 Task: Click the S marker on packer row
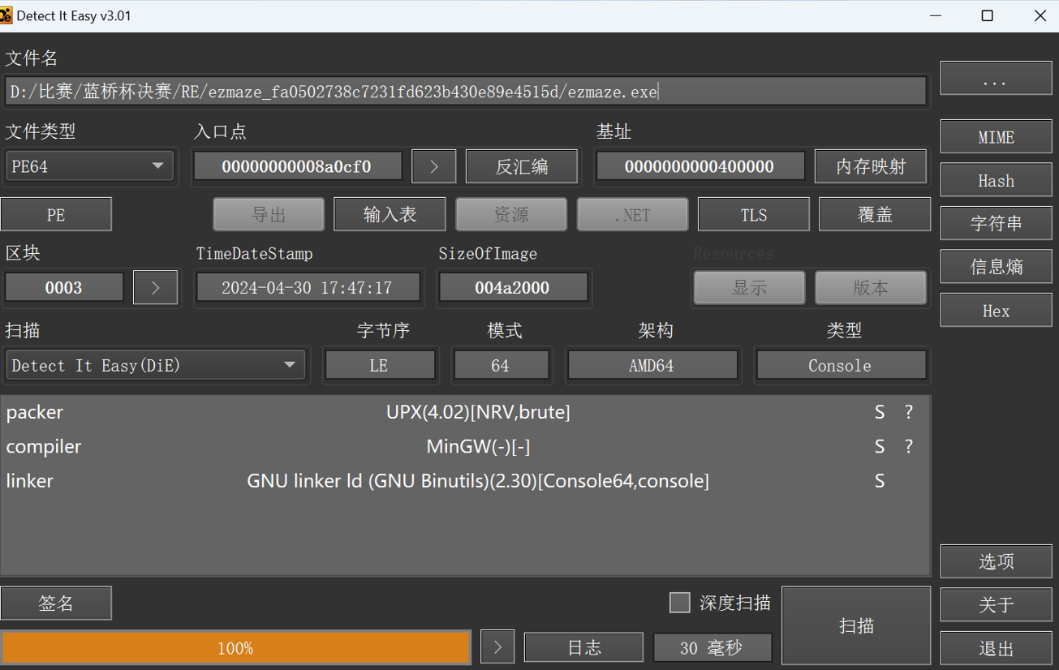pos(880,412)
